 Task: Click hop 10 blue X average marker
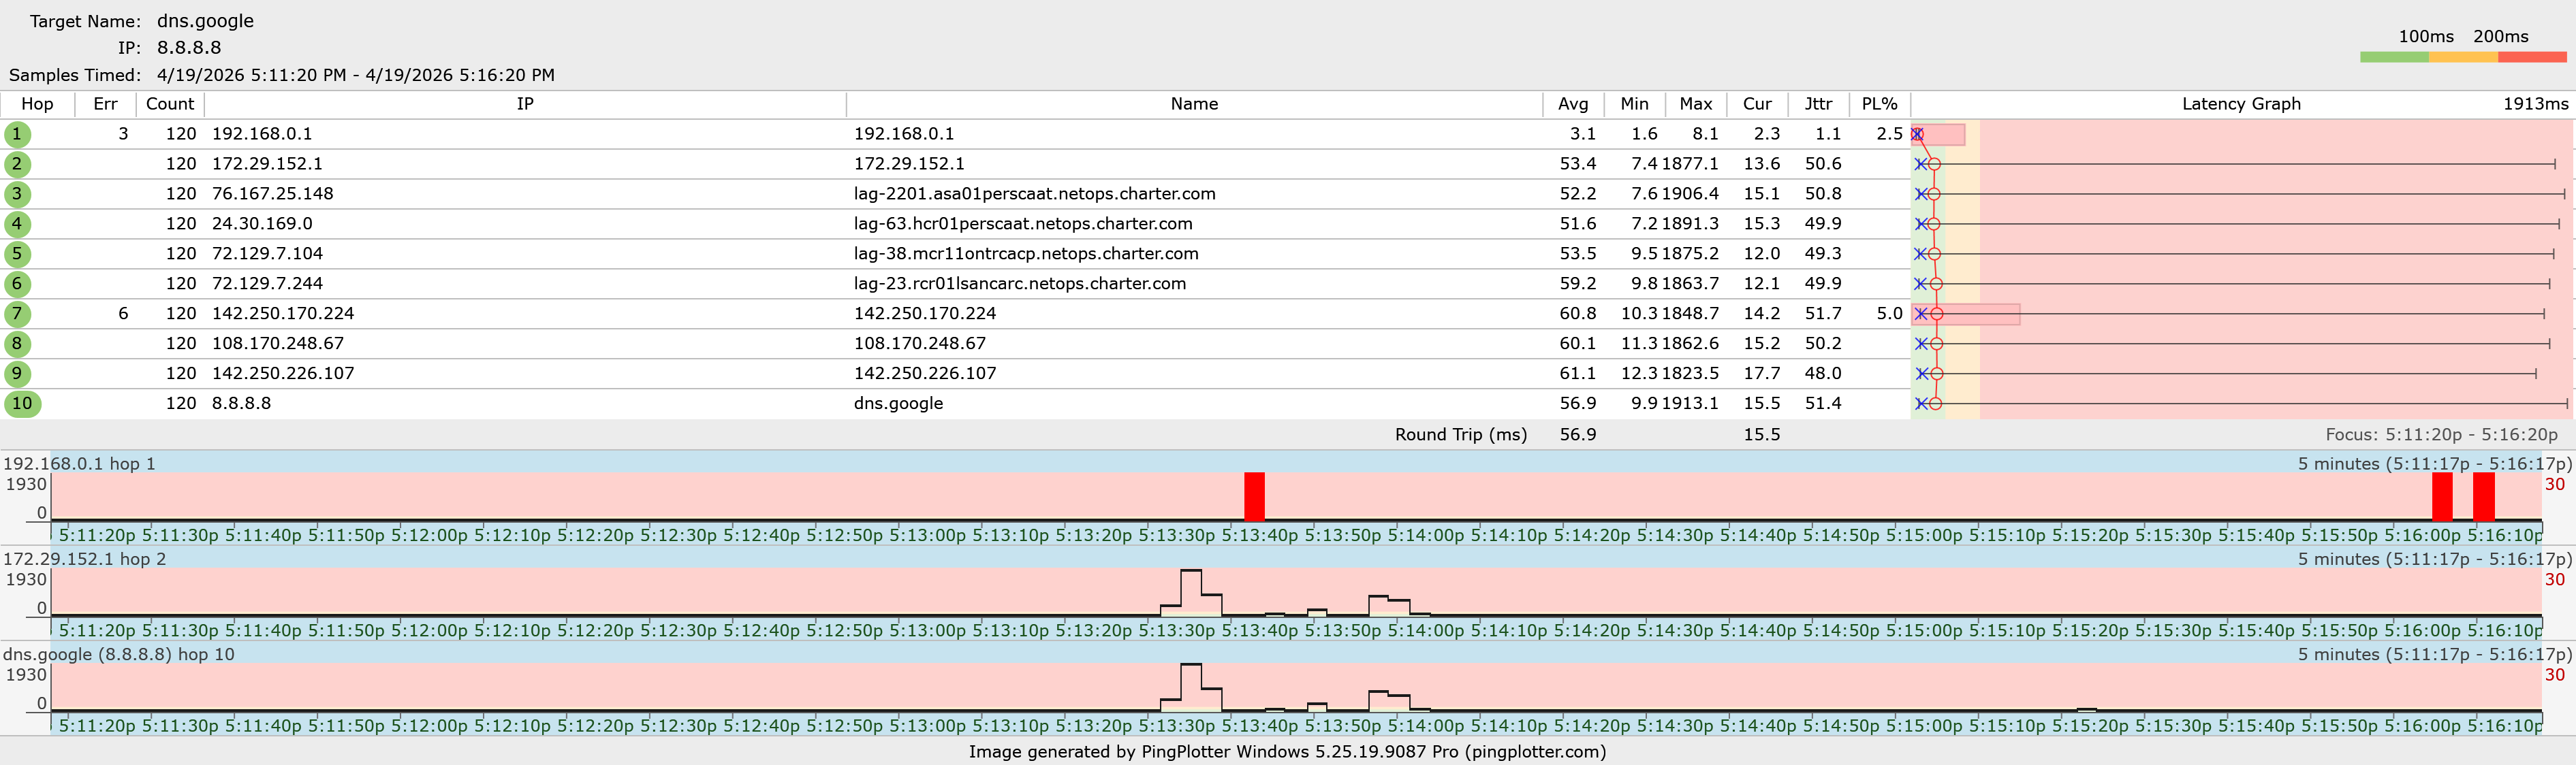click(x=1921, y=404)
